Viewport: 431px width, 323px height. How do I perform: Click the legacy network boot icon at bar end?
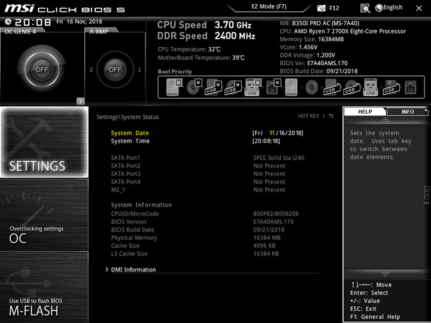tap(411, 87)
